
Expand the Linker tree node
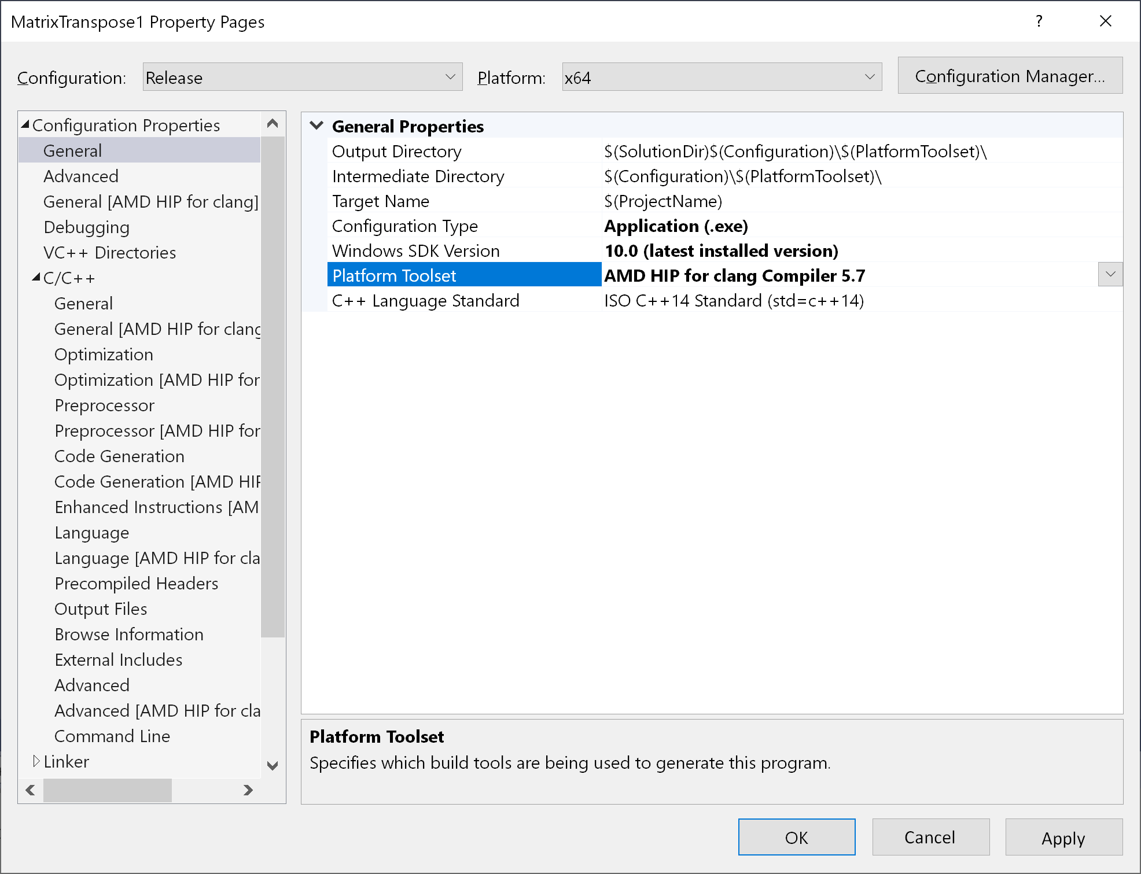click(x=36, y=761)
